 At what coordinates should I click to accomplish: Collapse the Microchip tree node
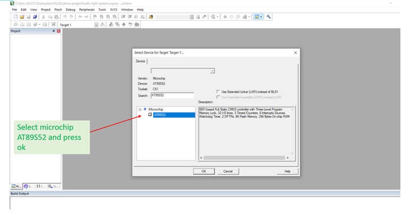[140, 109]
